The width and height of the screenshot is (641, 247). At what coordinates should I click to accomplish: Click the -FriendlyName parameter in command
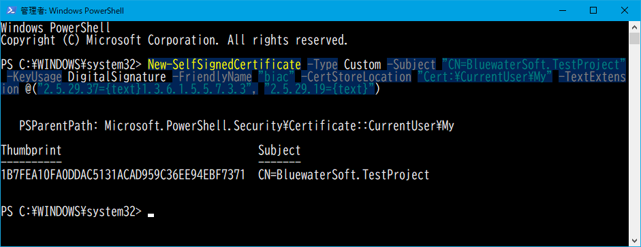212,77
